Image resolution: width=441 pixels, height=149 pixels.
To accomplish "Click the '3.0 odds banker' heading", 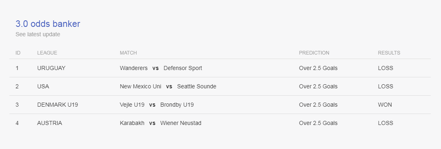I will [48, 24].
